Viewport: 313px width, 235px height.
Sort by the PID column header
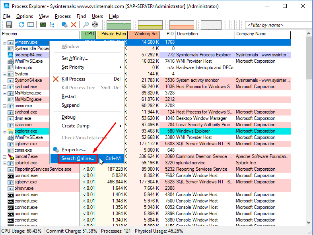pyautogui.click(x=167, y=34)
